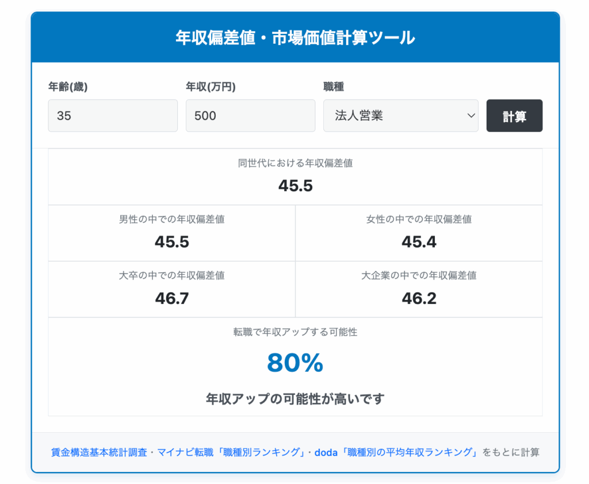Click the 年収アップの可能性が高いです message
This screenshot has width=589, height=484.
click(295, 399)
